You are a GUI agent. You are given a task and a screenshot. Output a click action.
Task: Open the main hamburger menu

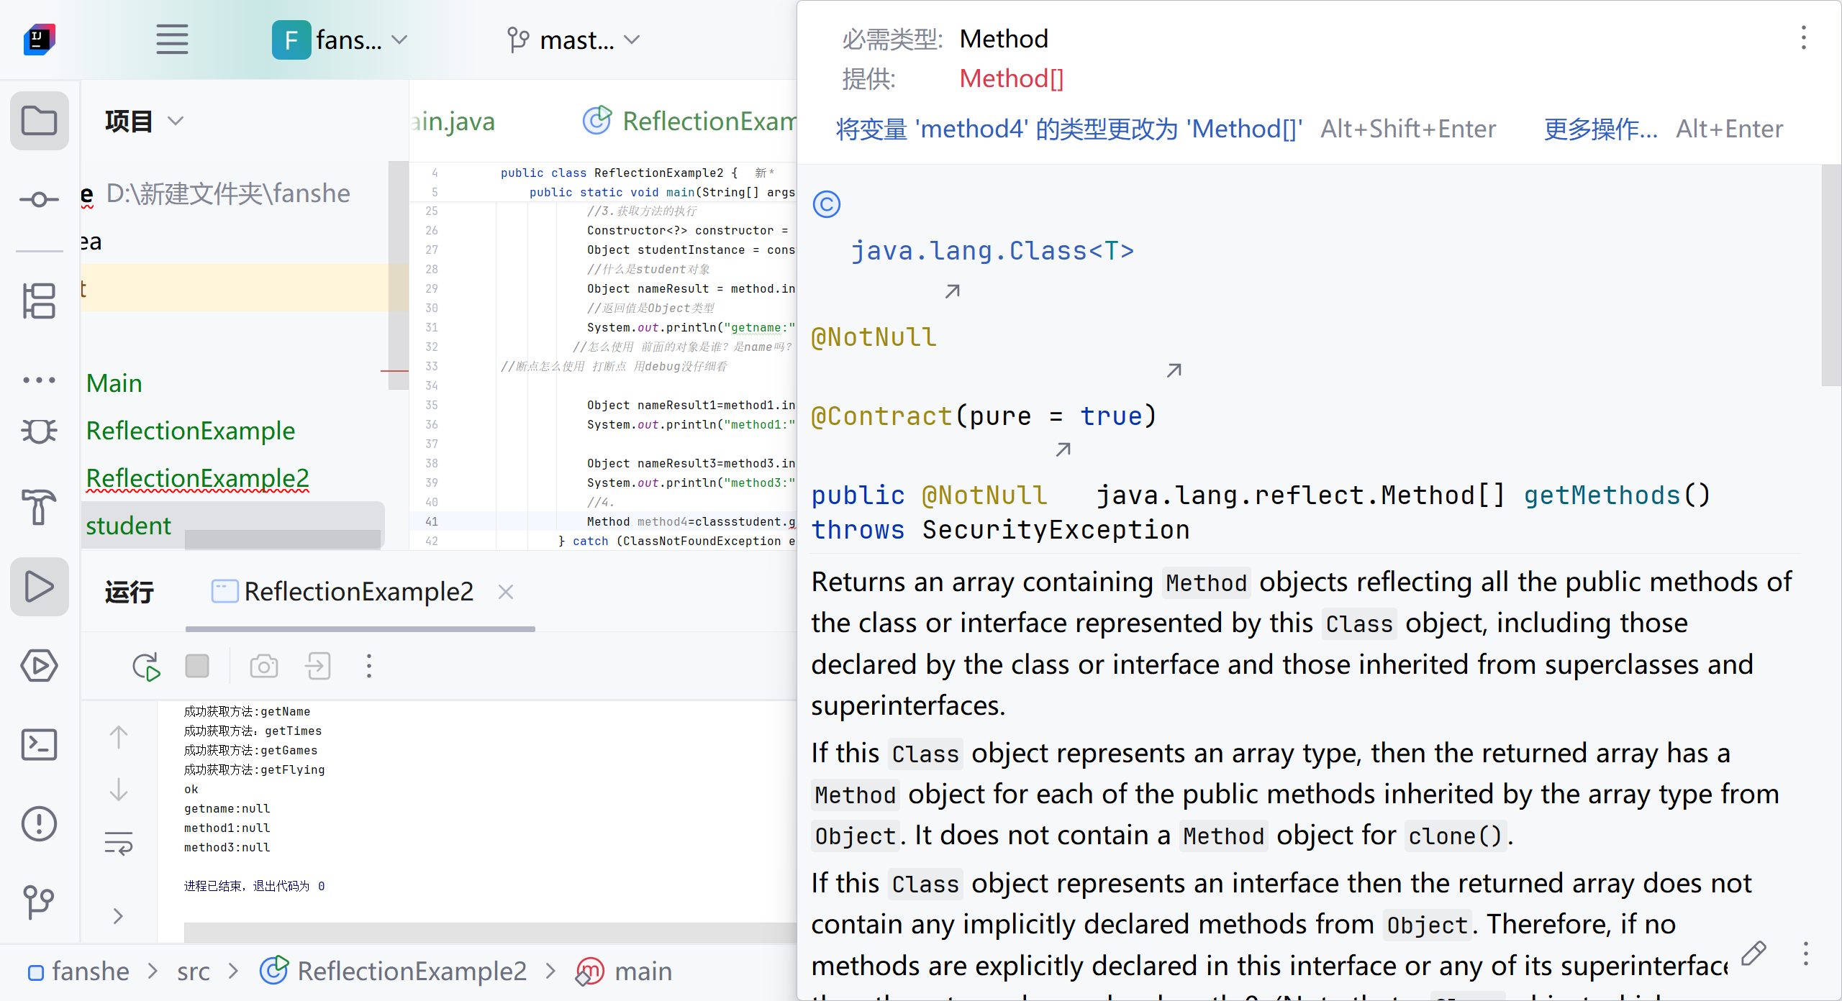click(172, 40)
